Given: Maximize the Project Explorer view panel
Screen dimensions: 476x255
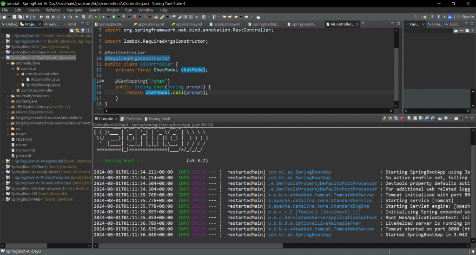Looking at the screenshot, I should (88, 24).
